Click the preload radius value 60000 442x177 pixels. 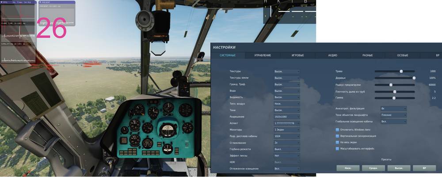pos(432,85)
